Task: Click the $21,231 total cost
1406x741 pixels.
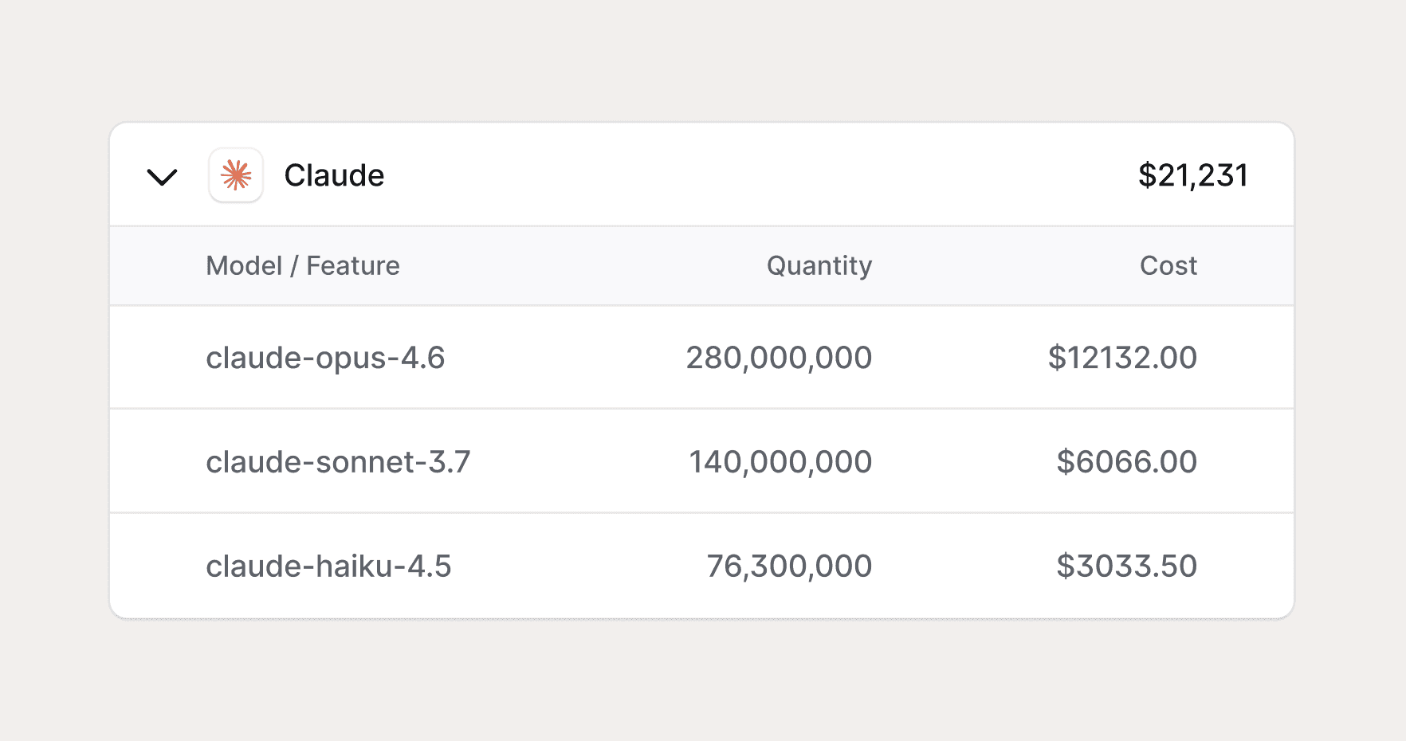Action: (x=1192, y=175)
